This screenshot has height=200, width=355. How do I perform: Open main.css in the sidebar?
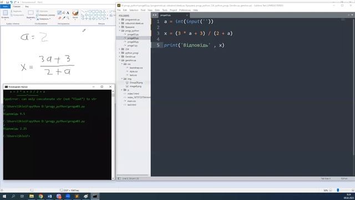point(131,101)
